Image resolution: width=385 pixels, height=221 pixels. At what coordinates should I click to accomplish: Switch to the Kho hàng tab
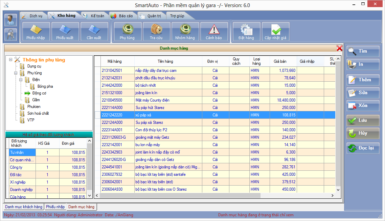point(63,16)
